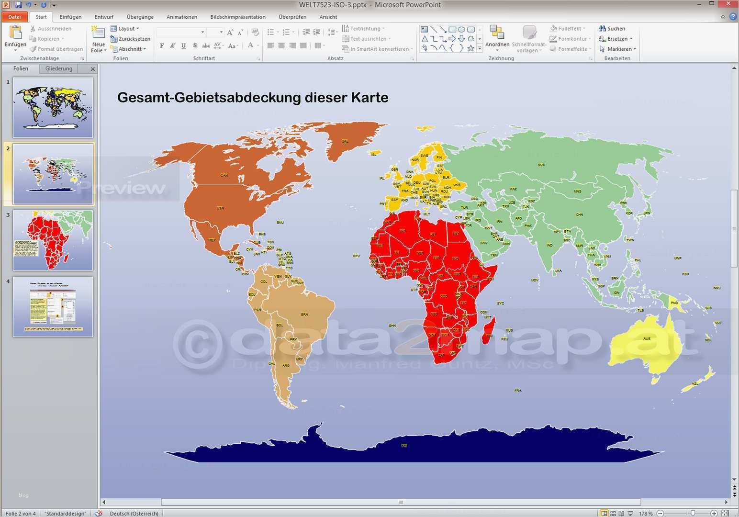The height and width of the screenshot is (517, 739).
Task: Expand the shapes gallery with the More arrow
Action: 479,48
